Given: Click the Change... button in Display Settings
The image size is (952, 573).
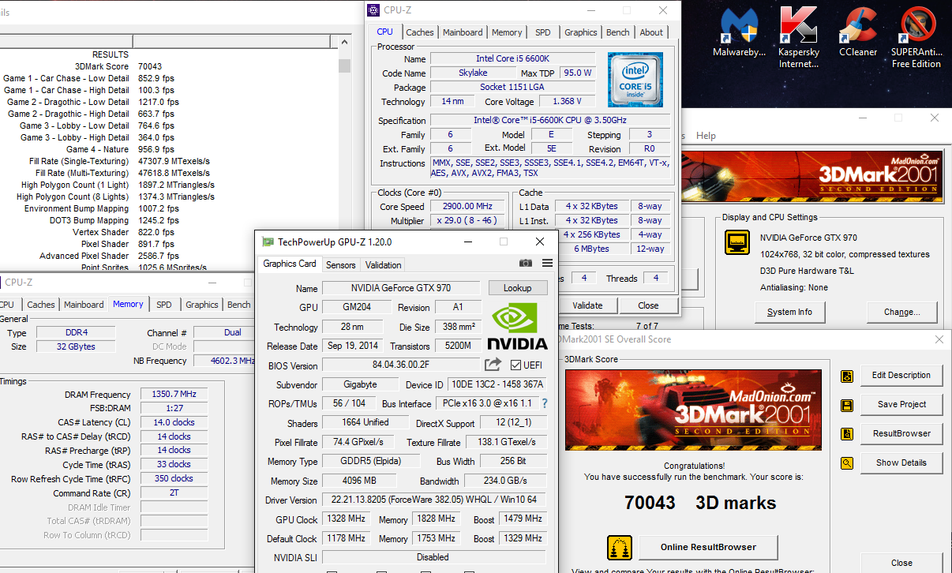Looking at the screenshot, I should point(902,312).
